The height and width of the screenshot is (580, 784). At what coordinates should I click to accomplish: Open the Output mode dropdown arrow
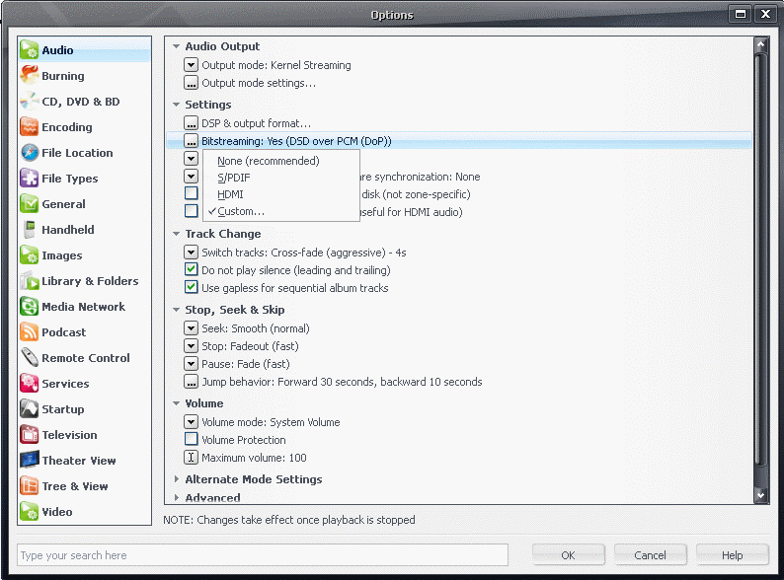pos(192,65)
